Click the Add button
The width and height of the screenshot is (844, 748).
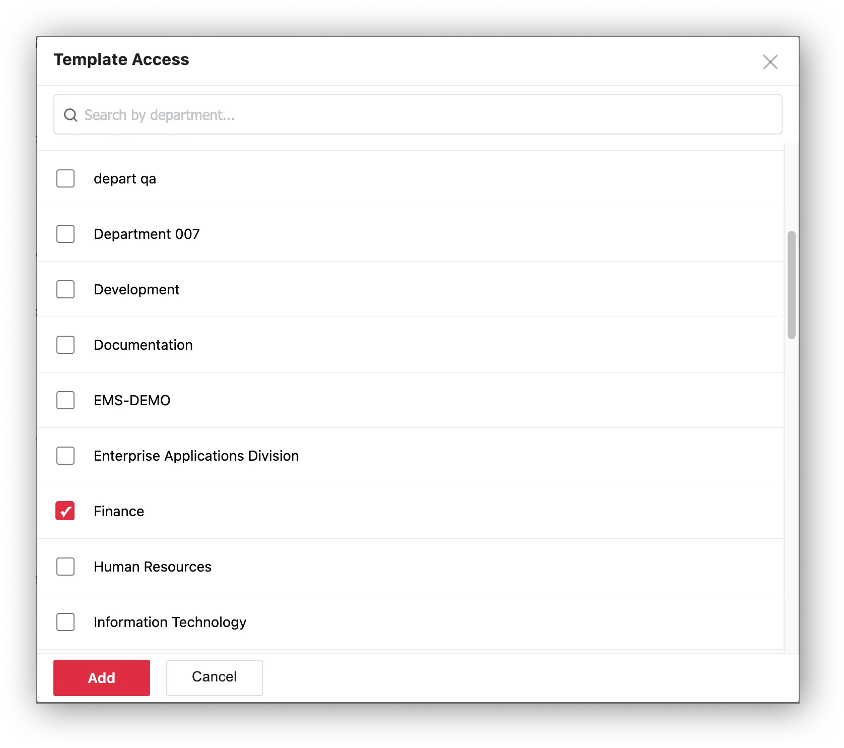point(101,677)
